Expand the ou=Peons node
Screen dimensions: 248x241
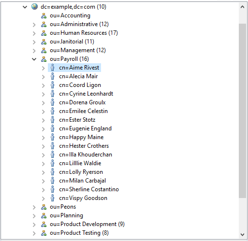pyautogui.click(x=34, y=207)
